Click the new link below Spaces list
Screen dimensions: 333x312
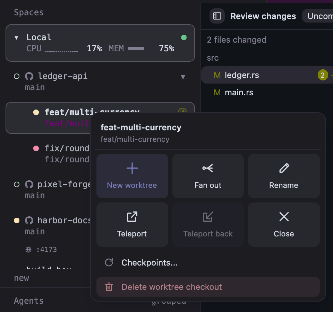point(22,278)
